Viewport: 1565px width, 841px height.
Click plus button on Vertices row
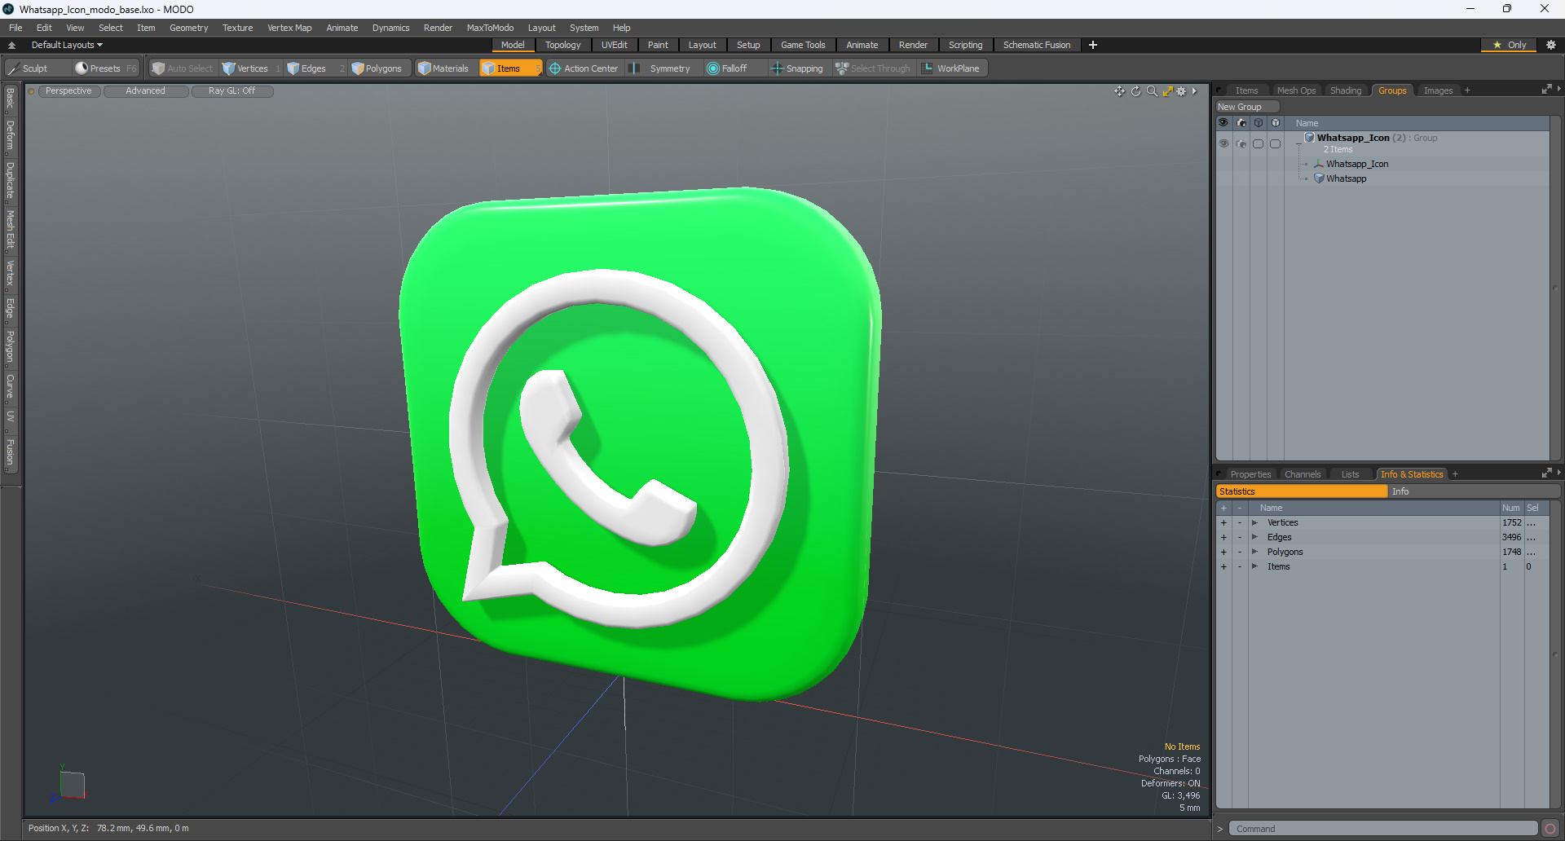pyautogui.click(x=1223, y=522)
